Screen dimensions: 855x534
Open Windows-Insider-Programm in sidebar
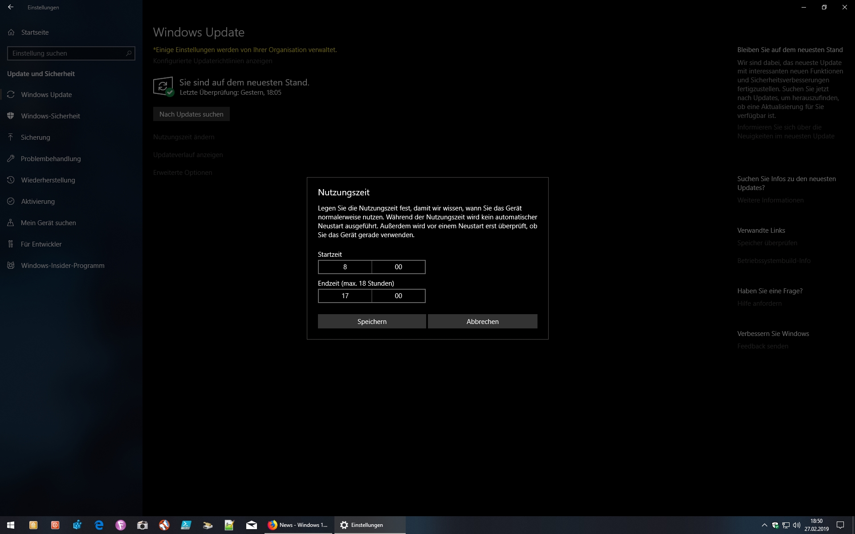pyautogui.click(x=62, y=266)
